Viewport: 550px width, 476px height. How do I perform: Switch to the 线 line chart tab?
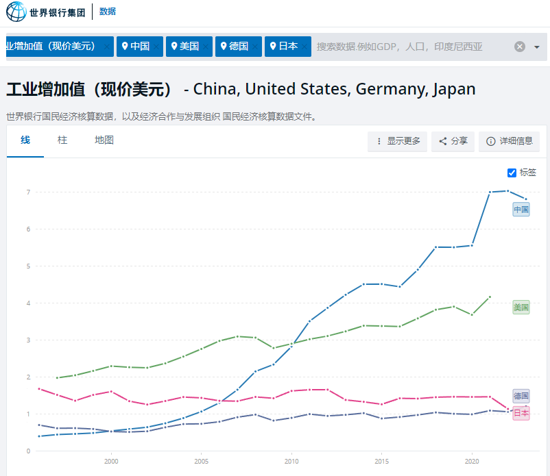25,140
